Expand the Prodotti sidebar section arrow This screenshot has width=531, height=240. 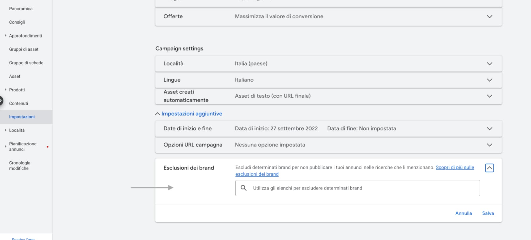5,90
